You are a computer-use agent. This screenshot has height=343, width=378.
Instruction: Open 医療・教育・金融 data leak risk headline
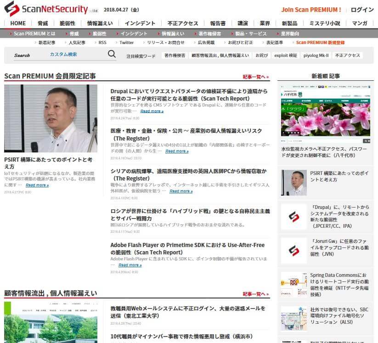[x=186, y=135]
